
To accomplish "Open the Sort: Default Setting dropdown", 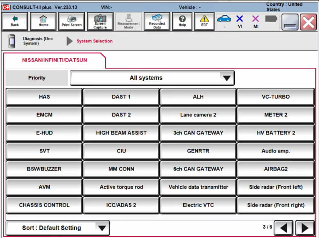I will (x=58, y=228).
